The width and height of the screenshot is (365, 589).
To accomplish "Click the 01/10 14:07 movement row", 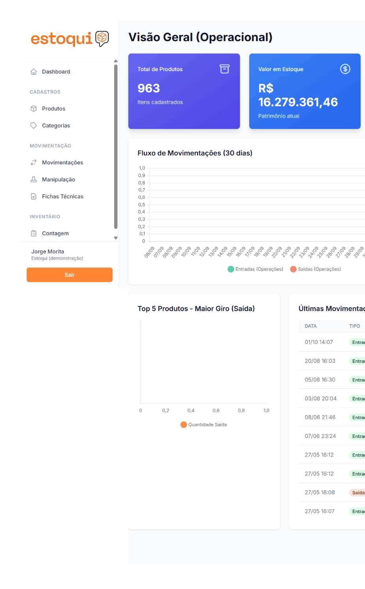I will pyautogui.click(x=332, y=342).
